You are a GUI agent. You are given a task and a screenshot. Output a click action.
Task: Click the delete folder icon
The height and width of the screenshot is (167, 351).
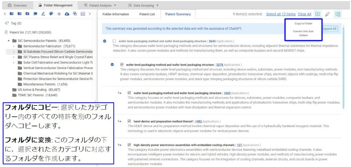pos(20,14)
